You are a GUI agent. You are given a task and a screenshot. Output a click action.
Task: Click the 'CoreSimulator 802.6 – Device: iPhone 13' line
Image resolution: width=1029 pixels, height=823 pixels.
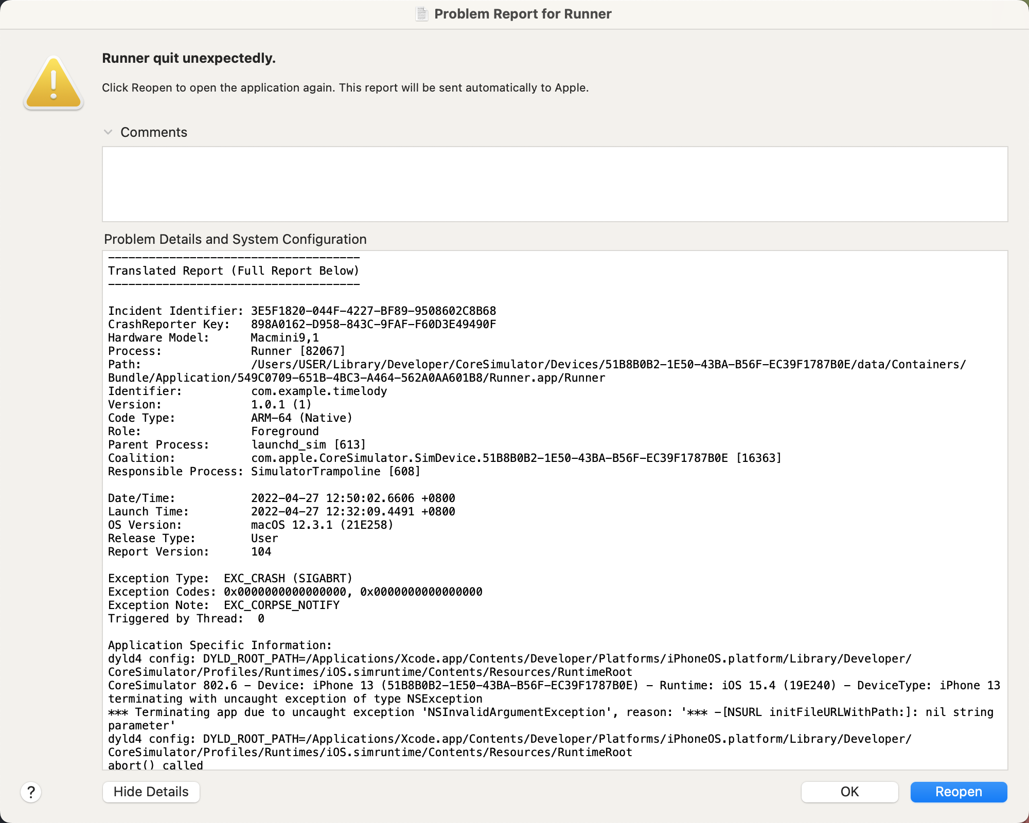(554, 685)
